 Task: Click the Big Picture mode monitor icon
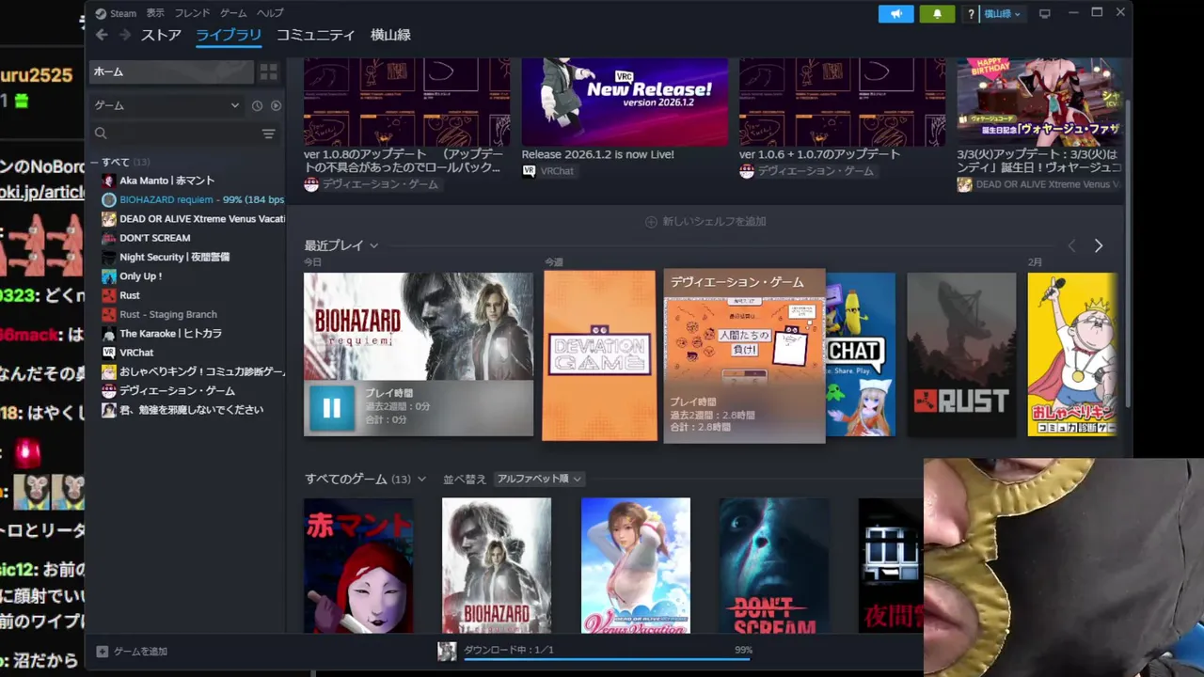tap(1044, 14)
